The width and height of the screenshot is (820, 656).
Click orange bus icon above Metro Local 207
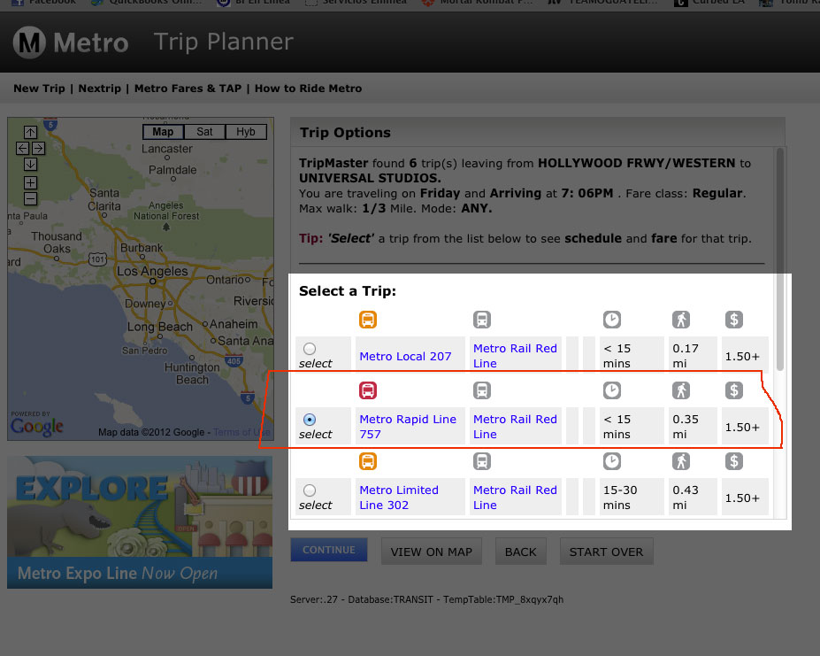[x=368, y=320]
